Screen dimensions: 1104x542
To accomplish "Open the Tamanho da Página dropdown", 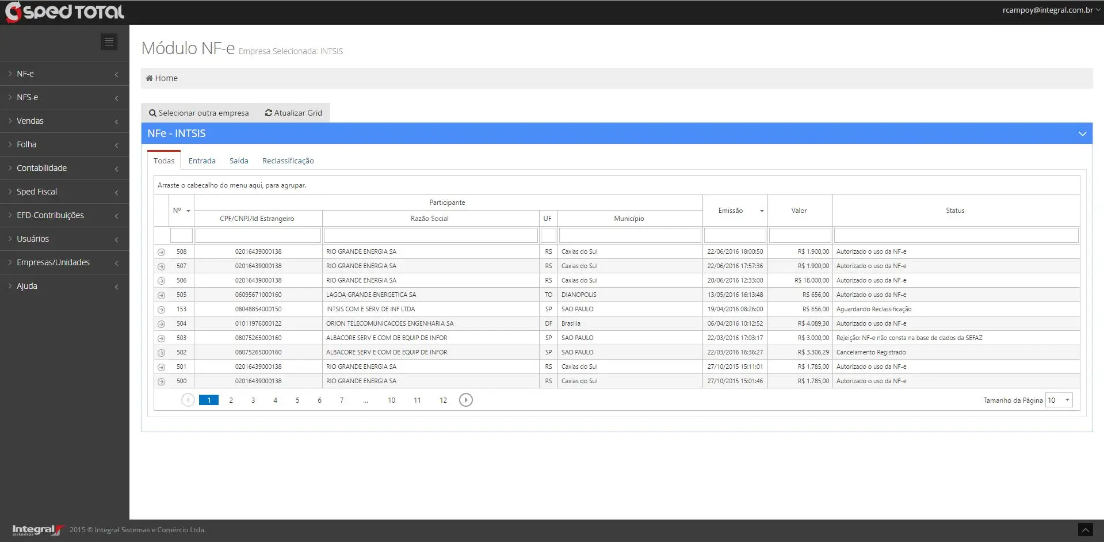I will (1059, 400).
